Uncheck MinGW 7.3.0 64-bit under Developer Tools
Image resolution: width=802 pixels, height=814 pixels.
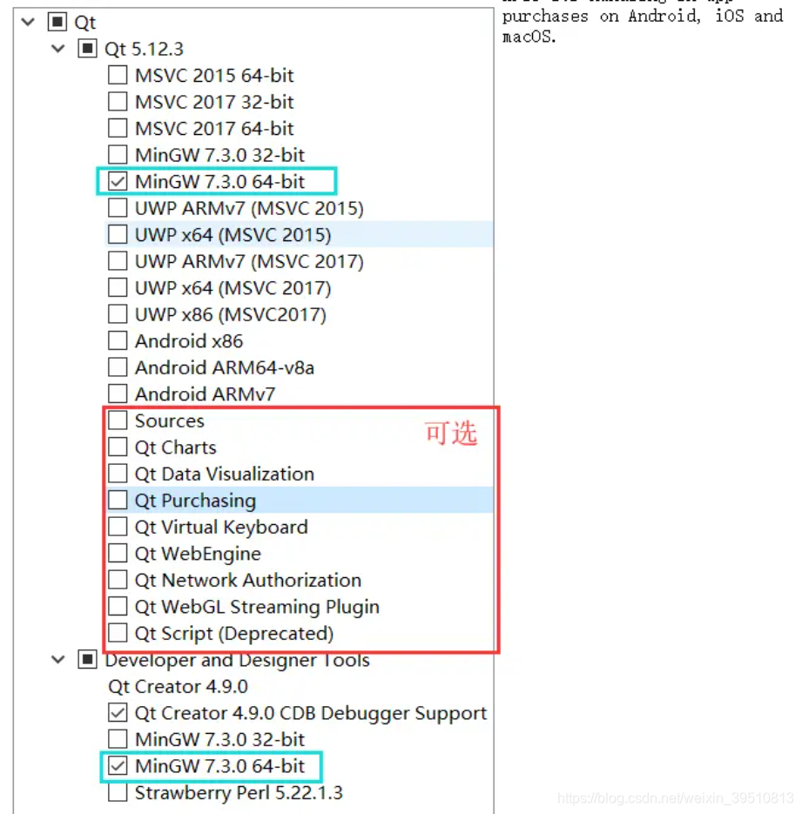pyautogui.click(x=118, y=766)
